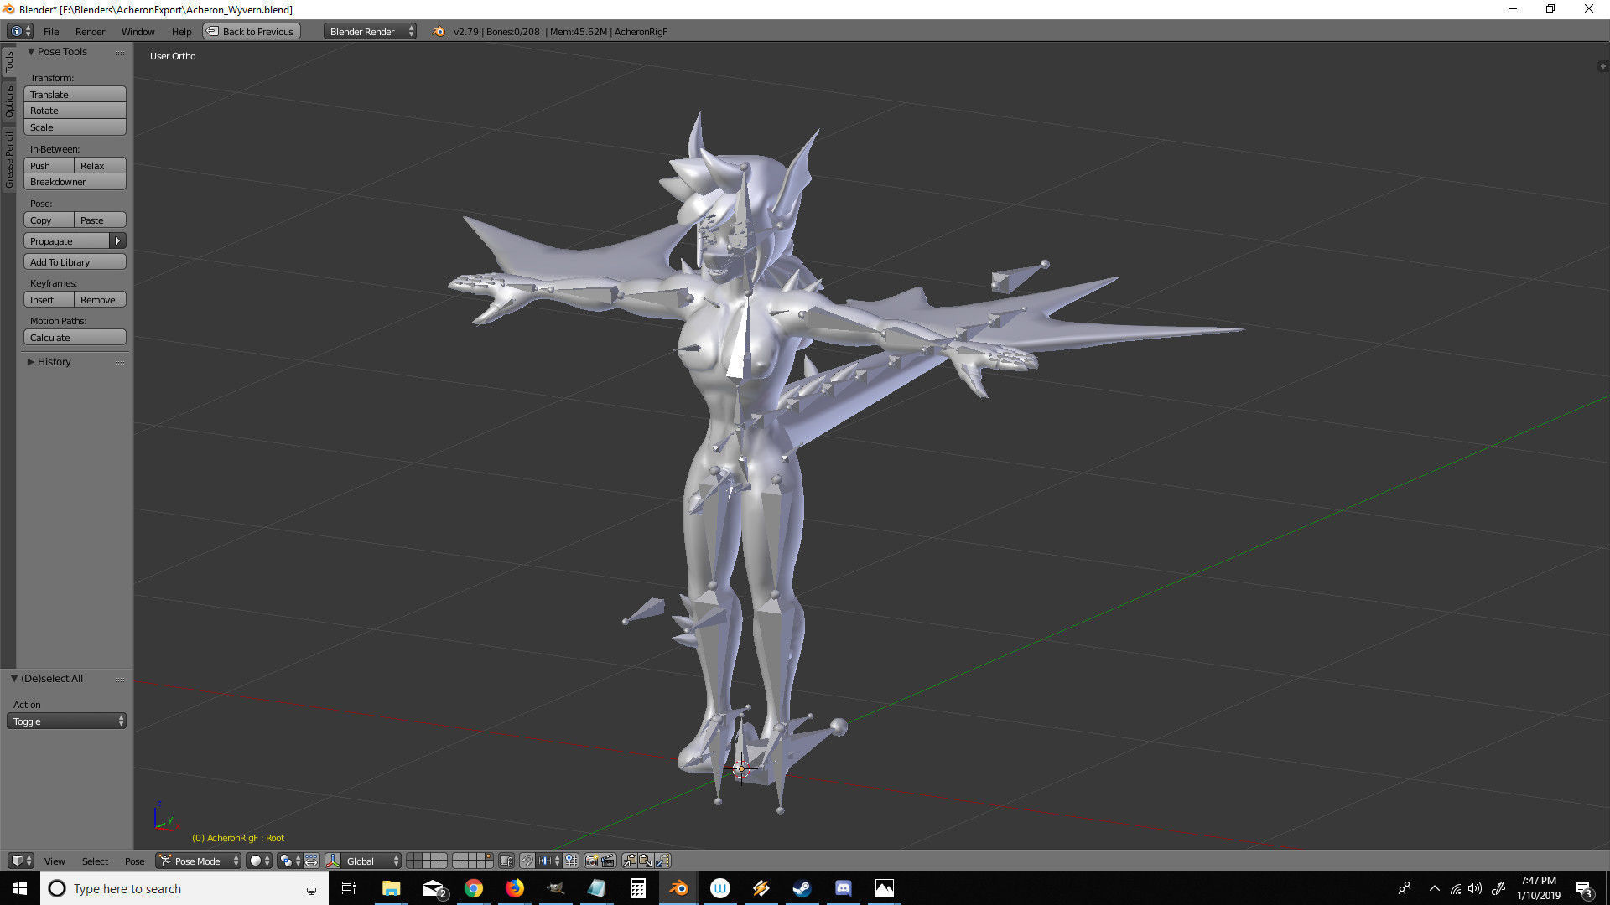
Task: Click the 3D View editor type icon
Action: 20,861
